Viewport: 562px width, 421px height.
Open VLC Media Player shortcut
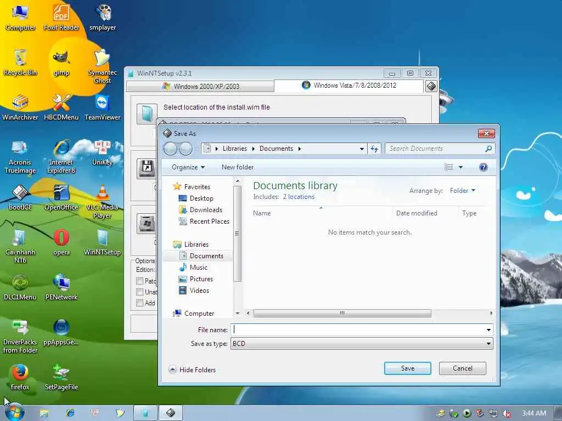103,201
